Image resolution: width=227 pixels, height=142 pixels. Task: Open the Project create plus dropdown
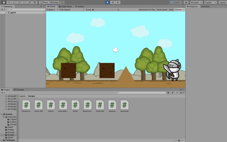click(3, 93)
